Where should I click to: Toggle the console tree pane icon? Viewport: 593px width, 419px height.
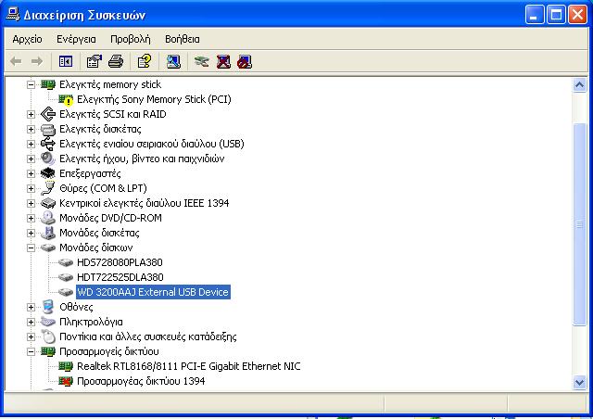(66, 61)
